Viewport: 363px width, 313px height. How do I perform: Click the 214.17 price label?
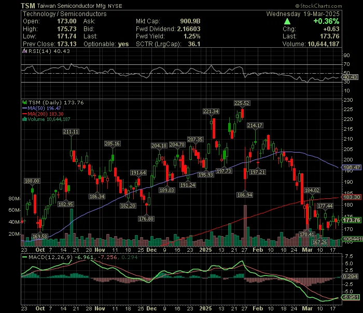tap(255, 125)
